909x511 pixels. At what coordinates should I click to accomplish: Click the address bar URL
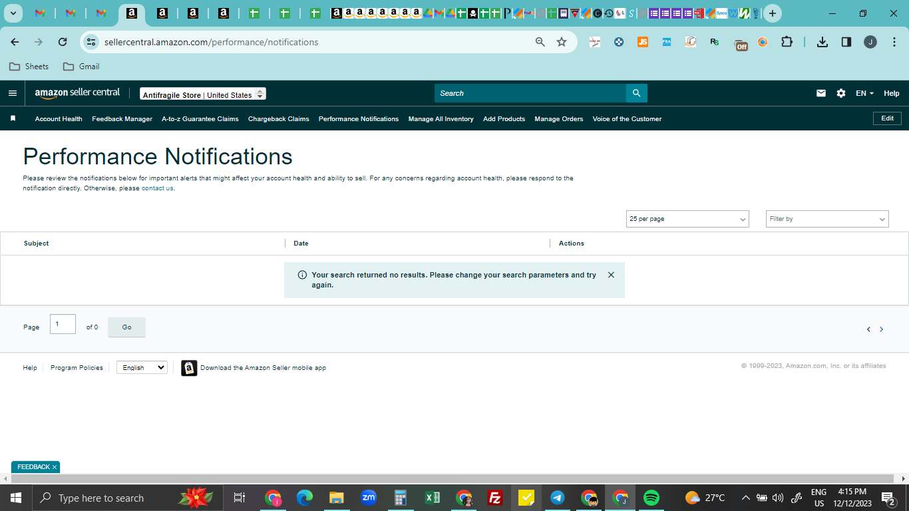(x=212, y=42)
